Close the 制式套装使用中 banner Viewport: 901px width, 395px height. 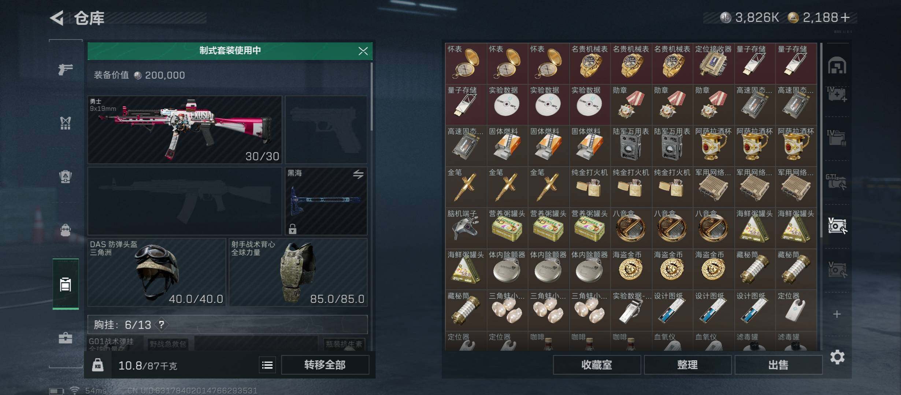tap(363, 51)
